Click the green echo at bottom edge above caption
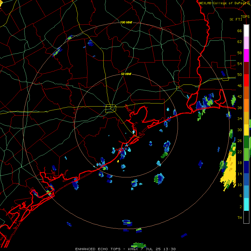 [x=138, y=245]
